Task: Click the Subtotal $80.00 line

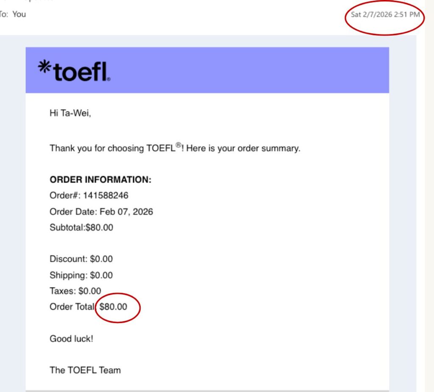Action: [x=81, y=227]
